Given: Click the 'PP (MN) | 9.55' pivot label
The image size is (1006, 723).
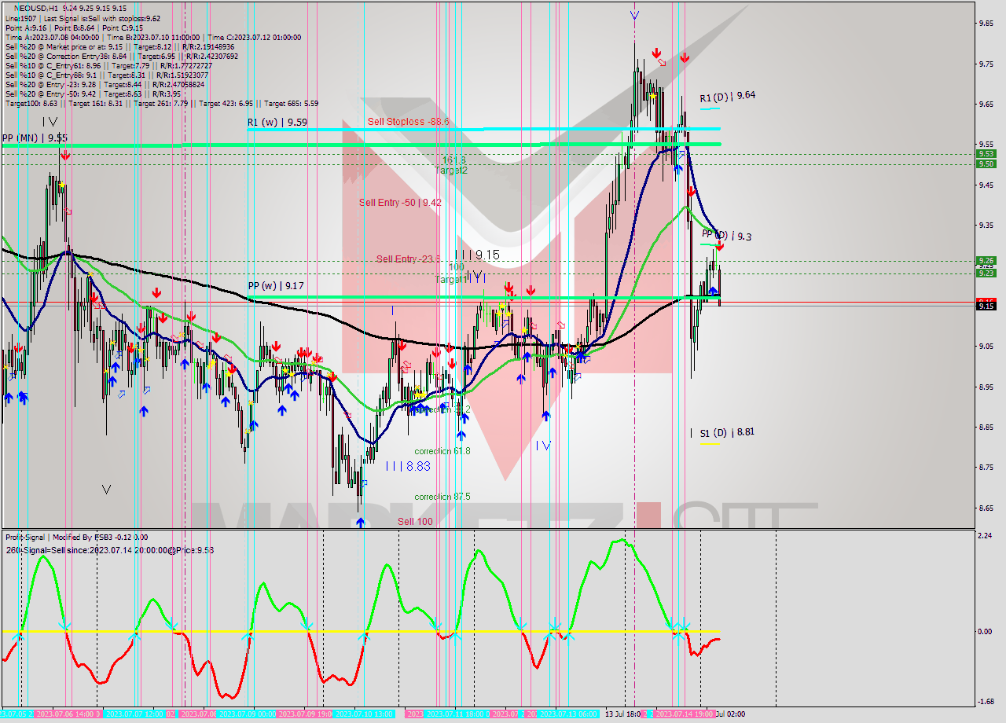Looking at the screenshot, I should (35, 138).
